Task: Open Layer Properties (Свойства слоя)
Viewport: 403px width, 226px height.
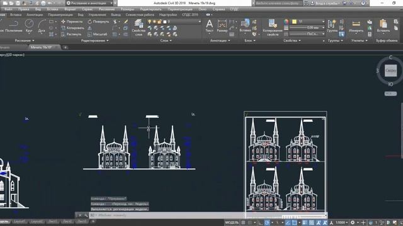Action: coord(139,27)
